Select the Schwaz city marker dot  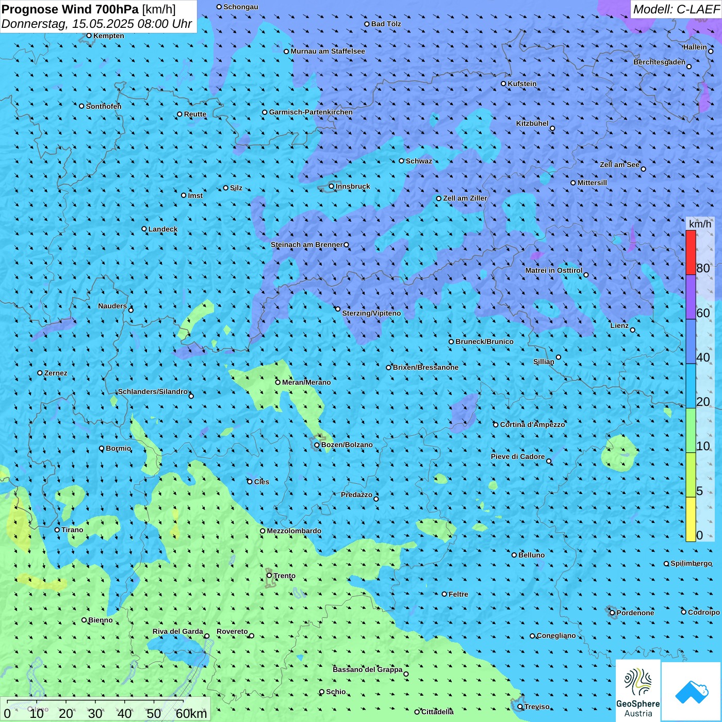(402, 161)
